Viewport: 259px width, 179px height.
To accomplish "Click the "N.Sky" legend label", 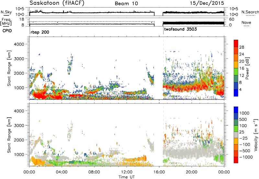I will pyautogui.click(x=6, y=12).
